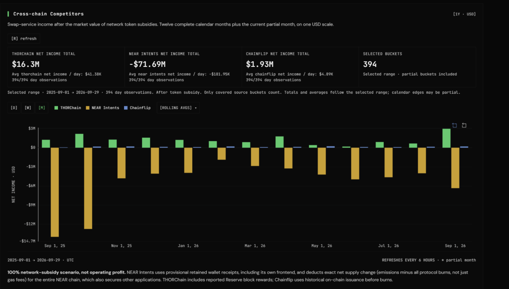Click the [R] refresh button

click(24, 39)
